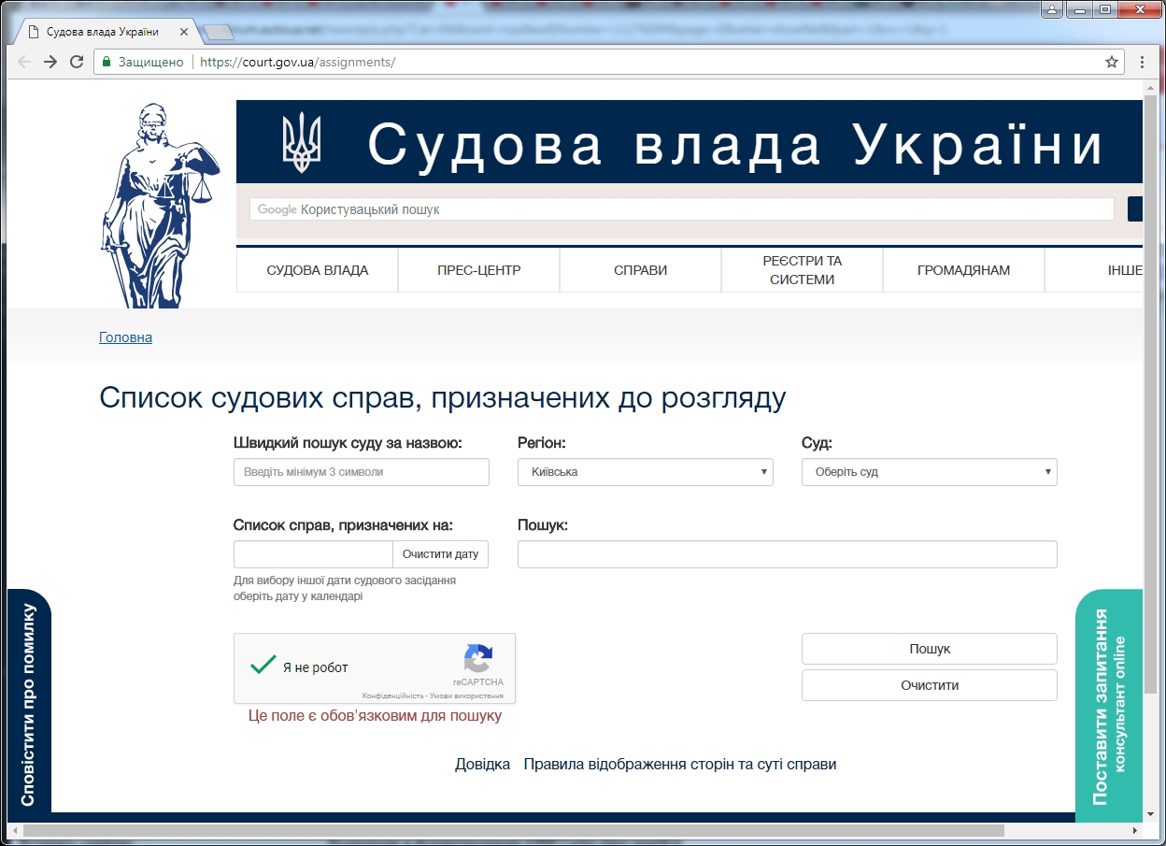The image size is (1166, 846).
Task: Bookmark page with star icon
Action: 1111,62
